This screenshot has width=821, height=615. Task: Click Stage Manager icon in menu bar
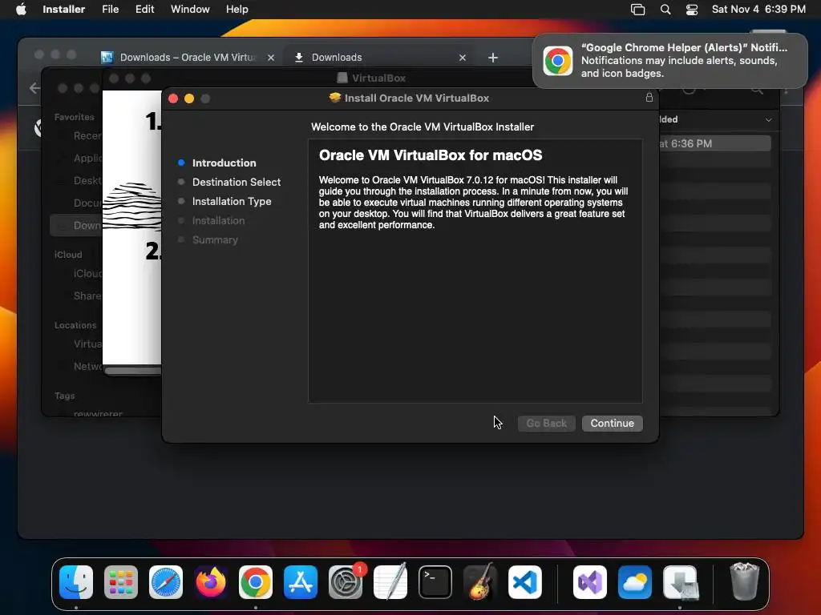tap(637, 10)
